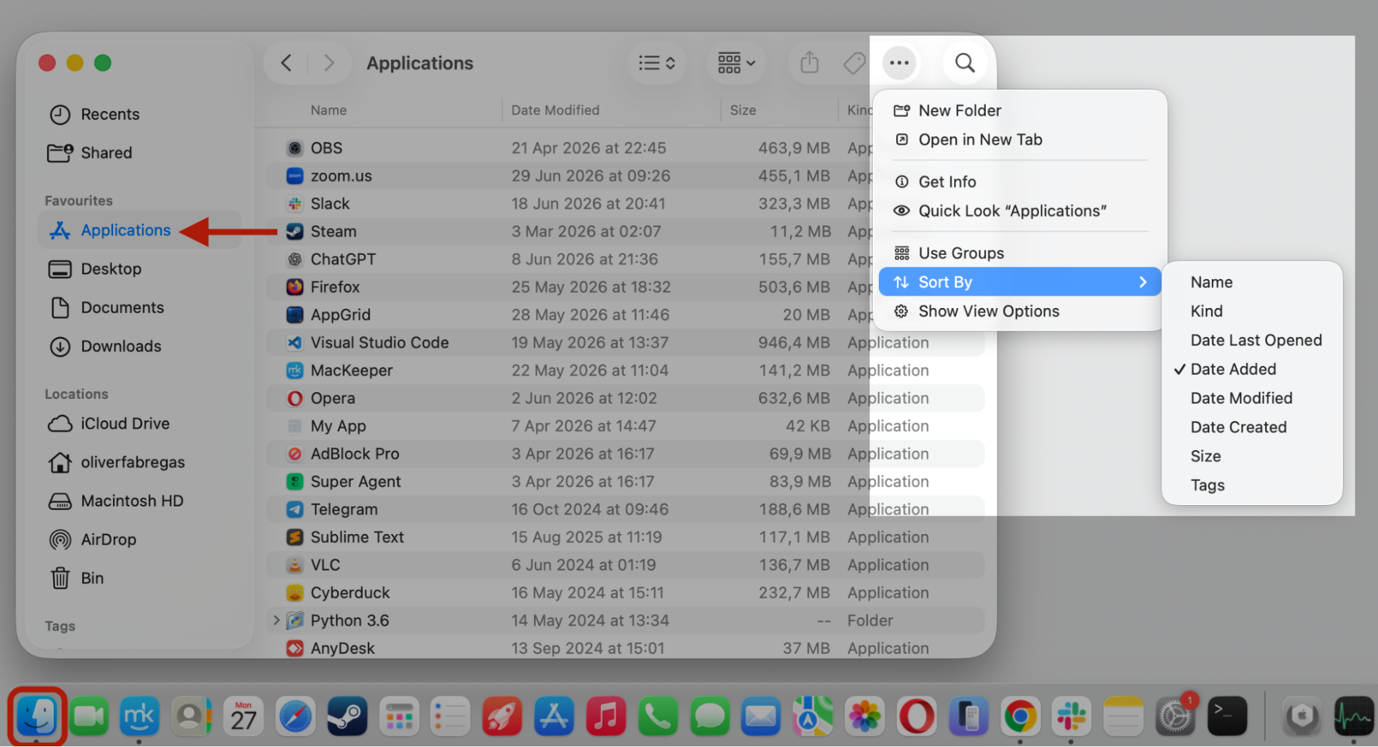This screenshot has width=1378, height=747.
Task: Expand the Sort By submenu arrow
Action: click(1143, 283)
